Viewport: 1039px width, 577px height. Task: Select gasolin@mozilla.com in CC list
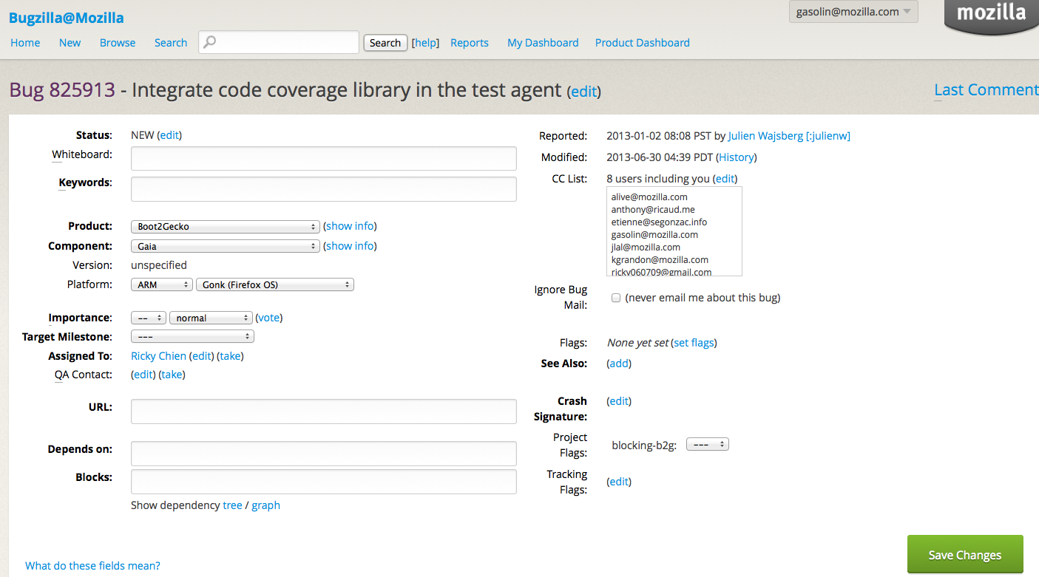click(x=654, y=235)
